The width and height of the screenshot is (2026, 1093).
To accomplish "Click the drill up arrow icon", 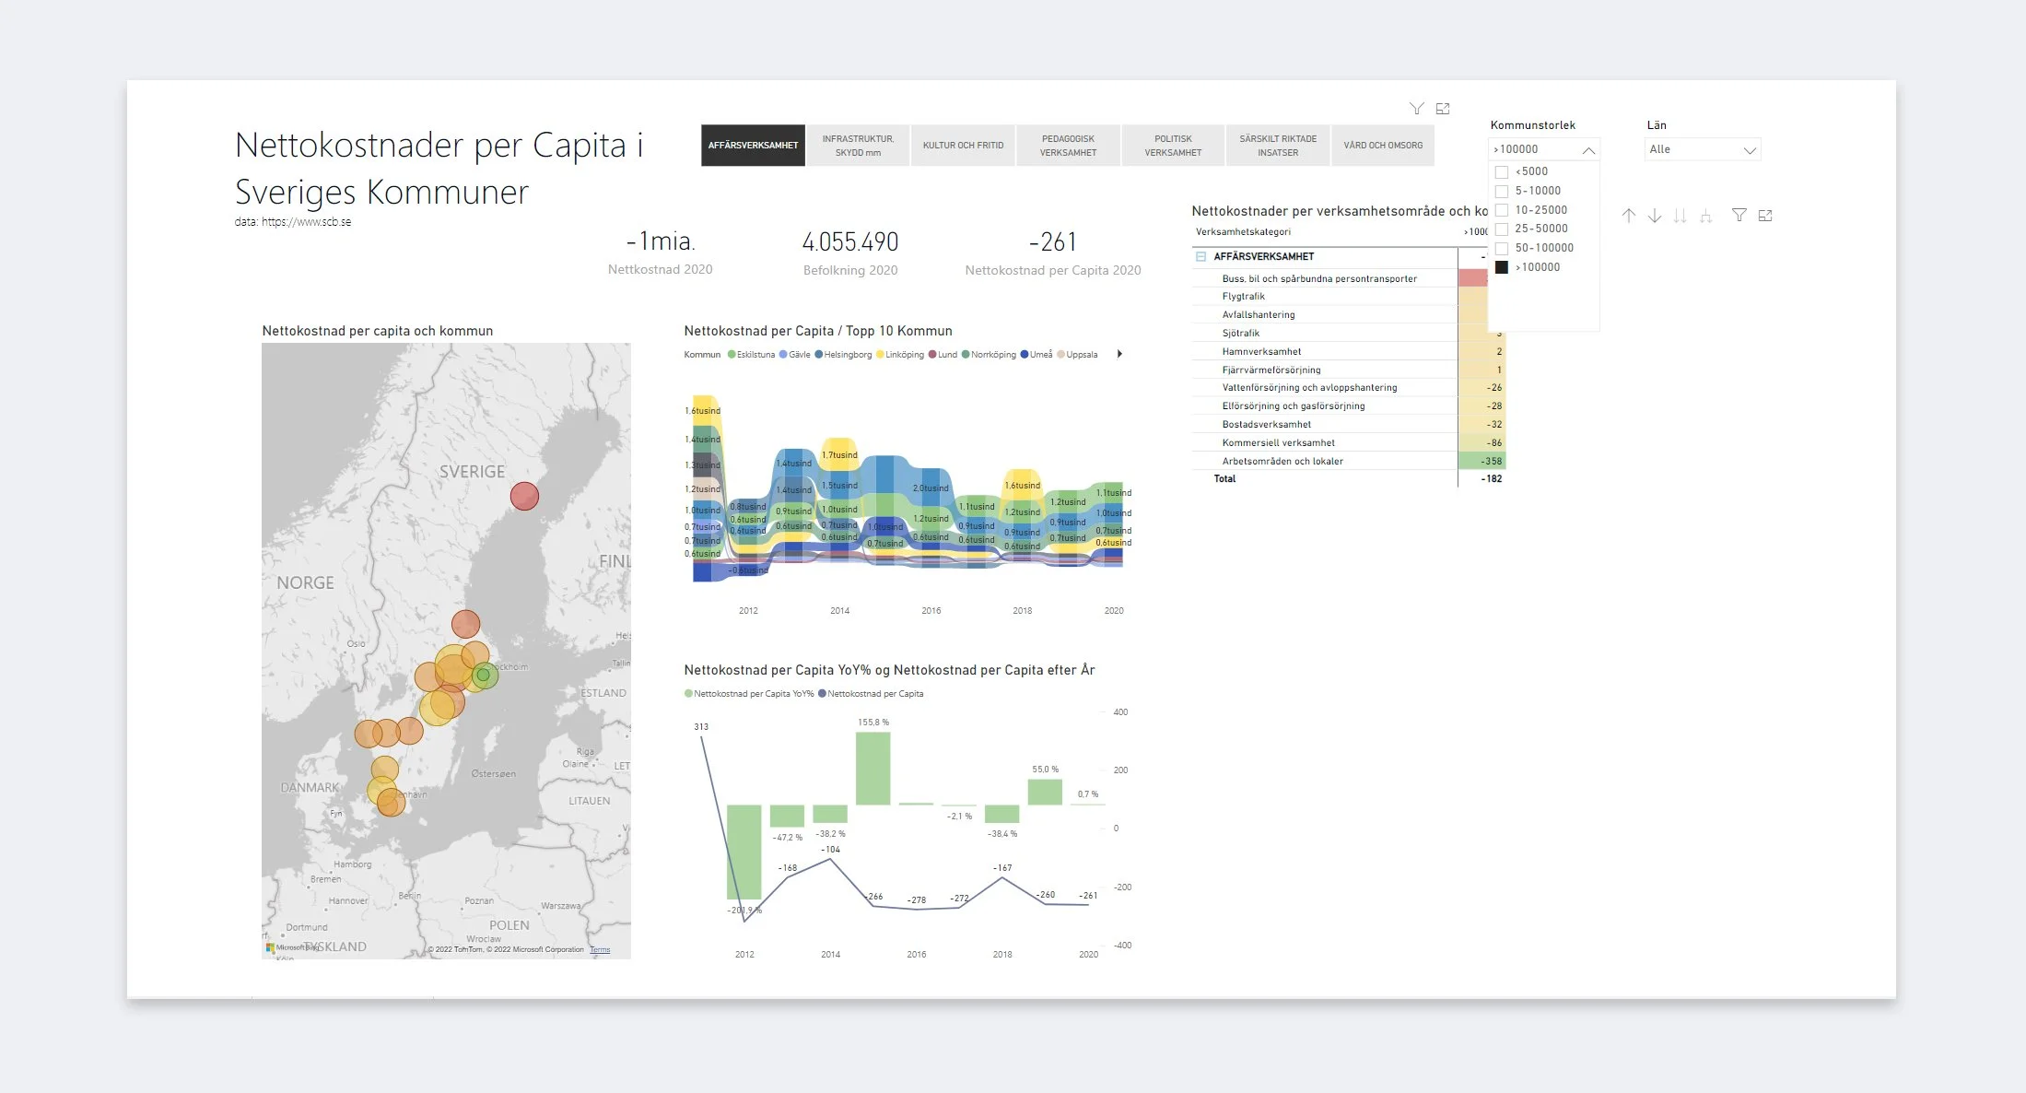I will pyautogui.click(x=1629, y=216).
